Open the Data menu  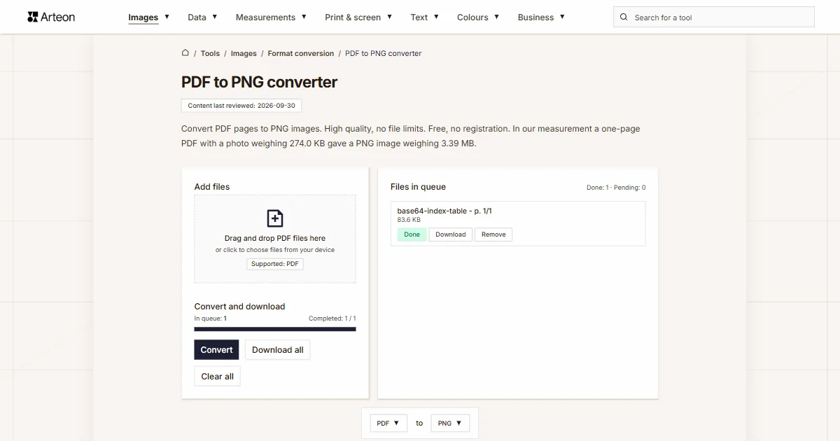pyautogui.click(x=202, y=17)
